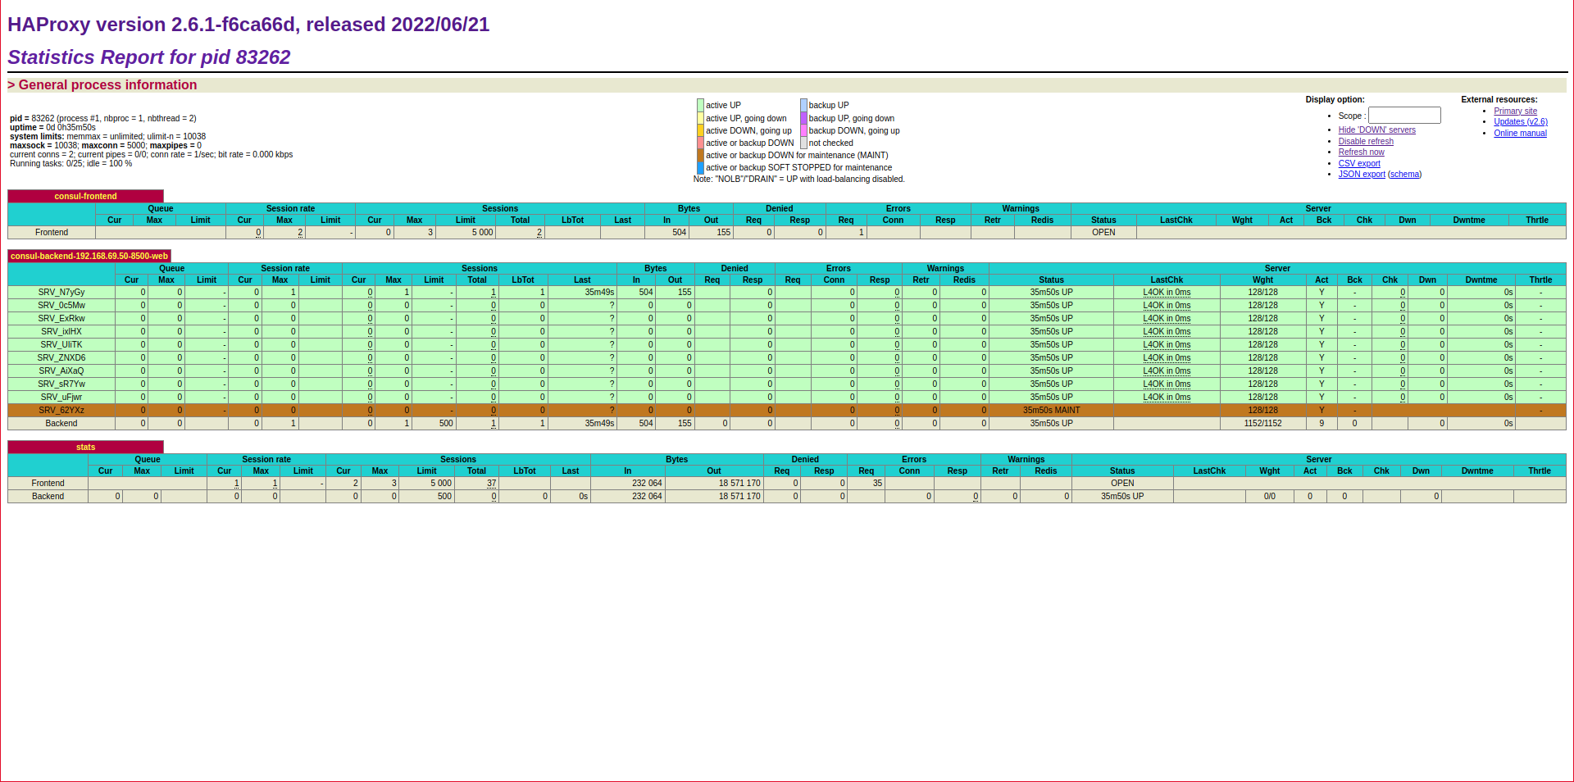Hide 'DOWN' servers via display option link
Image resolution: width=1574 pixels, height=782 pixels.
pos(1376,130)
